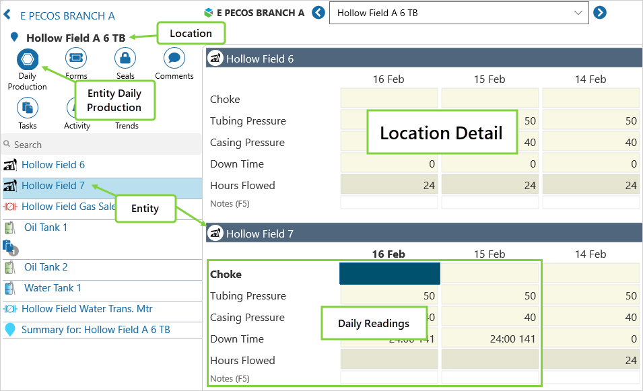Open the Comments icon
This screenshot has width=643, height=391.
tap(174, 59)
